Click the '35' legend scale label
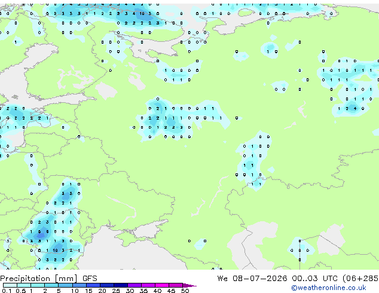 coord(143,291)
